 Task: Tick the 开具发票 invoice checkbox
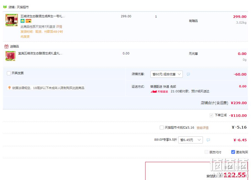(x=9, y=73)
